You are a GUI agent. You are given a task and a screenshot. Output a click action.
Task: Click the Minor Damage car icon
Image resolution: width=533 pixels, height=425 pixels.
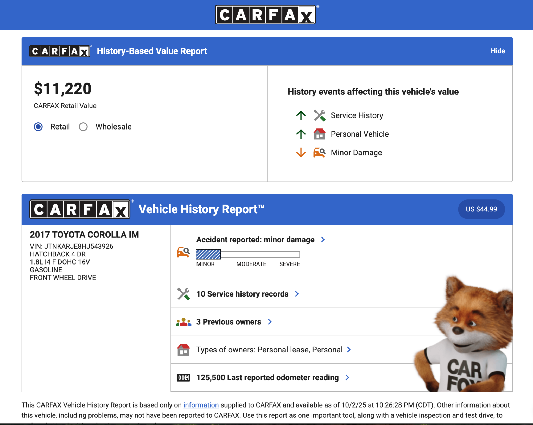point(319,153)
